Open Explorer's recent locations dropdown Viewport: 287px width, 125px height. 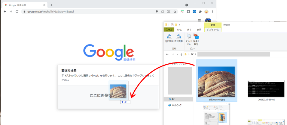(177, 54)
